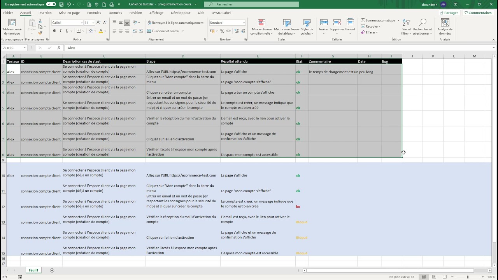The width and height of the screenshot is (498, 280).
Task: Click the Commentaires button
Action: [x=478, y=13]
